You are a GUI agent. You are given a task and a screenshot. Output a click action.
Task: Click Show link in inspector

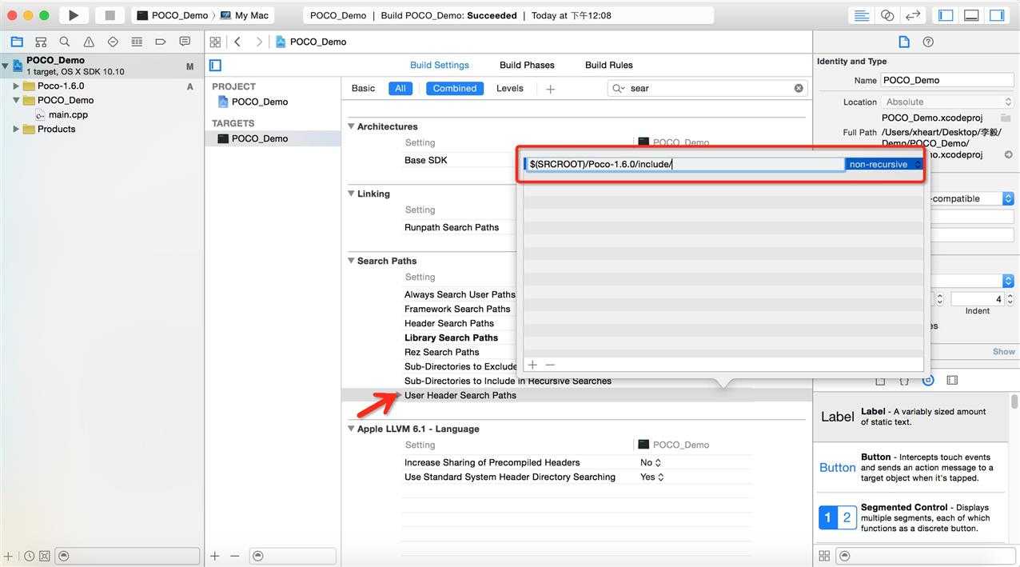(x=1004, y=351)
